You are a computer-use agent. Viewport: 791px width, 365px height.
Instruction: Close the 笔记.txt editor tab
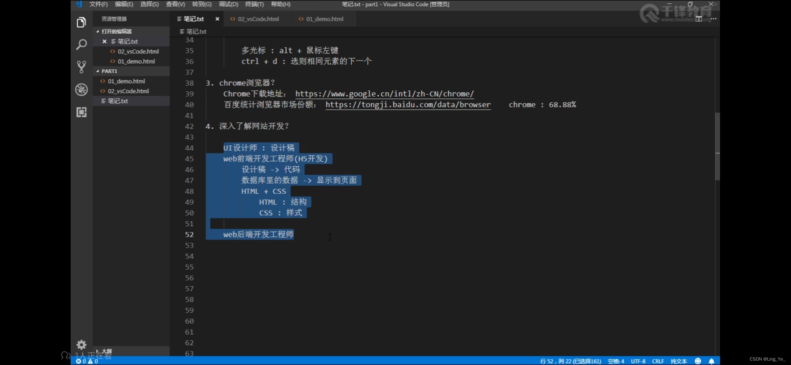click(217, 19)
